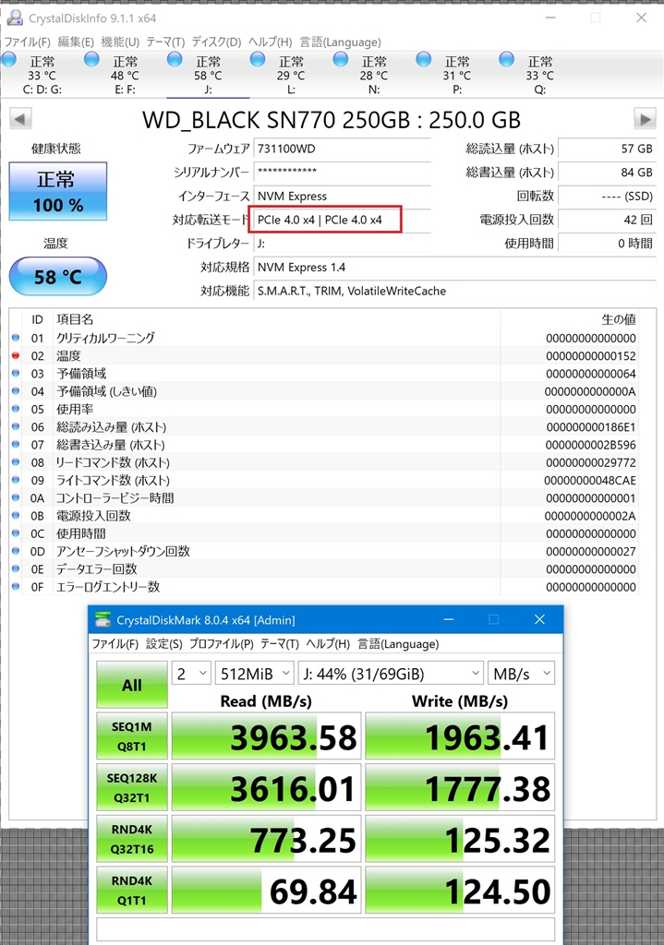Click 使用時間 value 0 時間
Image resolution: width=664 pixels, height=945 pixels.
coord(608,244)
